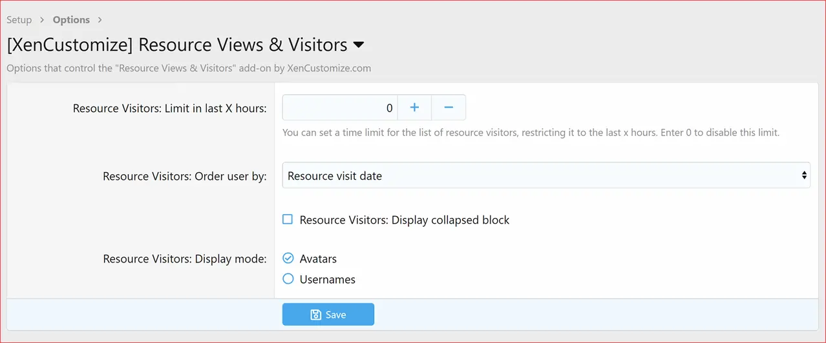Click the minus icon to decrease hours
The height and width of the screenshot is (343, 826).
pyautogui.click(x=449, y=108)
